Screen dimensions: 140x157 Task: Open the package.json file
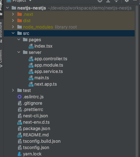tap(37, 129)
